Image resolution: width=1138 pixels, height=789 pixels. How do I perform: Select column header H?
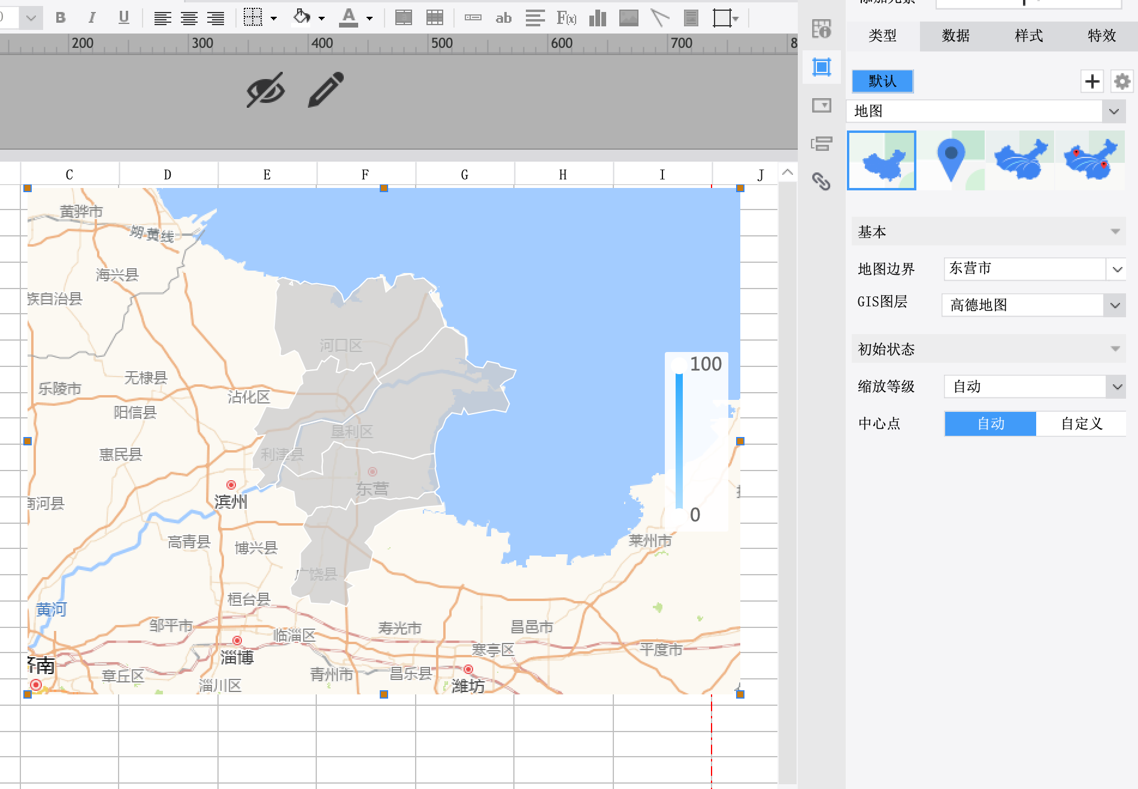tap(564, 174)
